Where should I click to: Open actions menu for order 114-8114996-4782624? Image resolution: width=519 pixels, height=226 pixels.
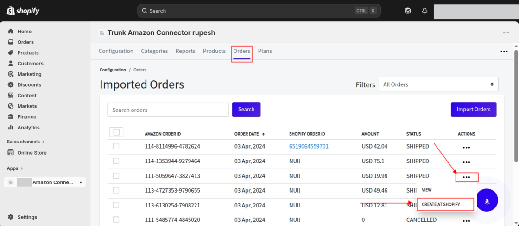[x=466, y=147]
